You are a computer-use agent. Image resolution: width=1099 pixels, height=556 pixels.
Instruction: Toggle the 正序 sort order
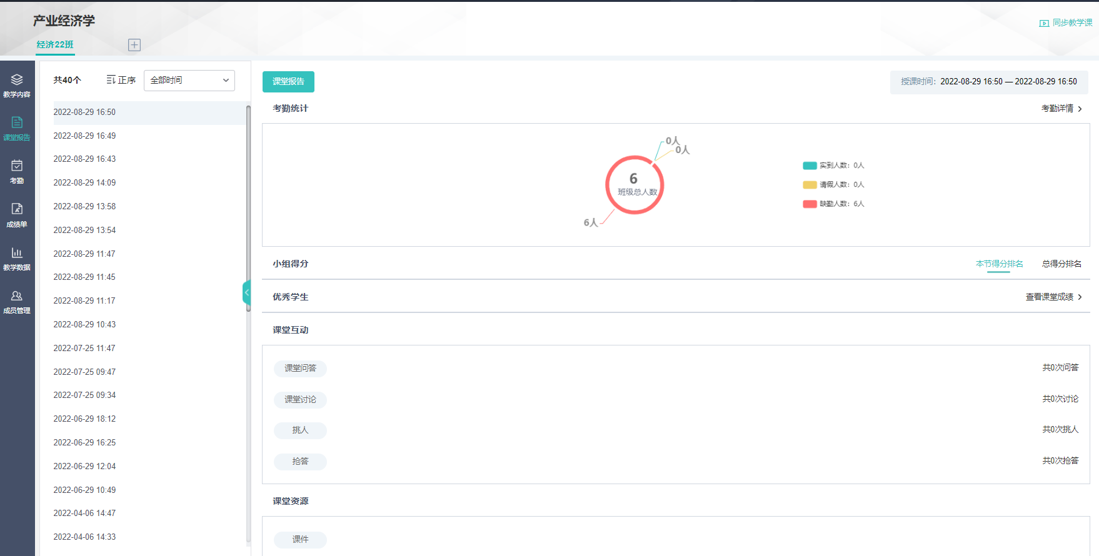(x=121, y=80)
